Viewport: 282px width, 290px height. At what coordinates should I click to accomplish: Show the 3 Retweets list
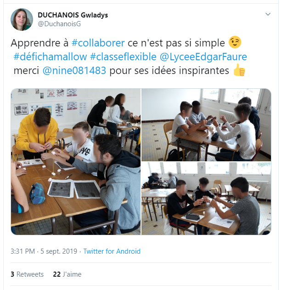[27, 274]
